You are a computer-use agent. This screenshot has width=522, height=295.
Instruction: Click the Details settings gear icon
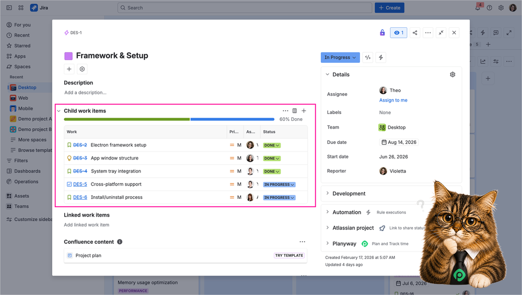point(453,74)
